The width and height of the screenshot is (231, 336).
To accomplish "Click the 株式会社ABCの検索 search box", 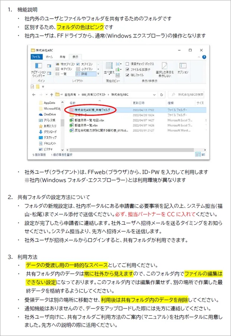I will pyautogui.click(x=186, y=94).
